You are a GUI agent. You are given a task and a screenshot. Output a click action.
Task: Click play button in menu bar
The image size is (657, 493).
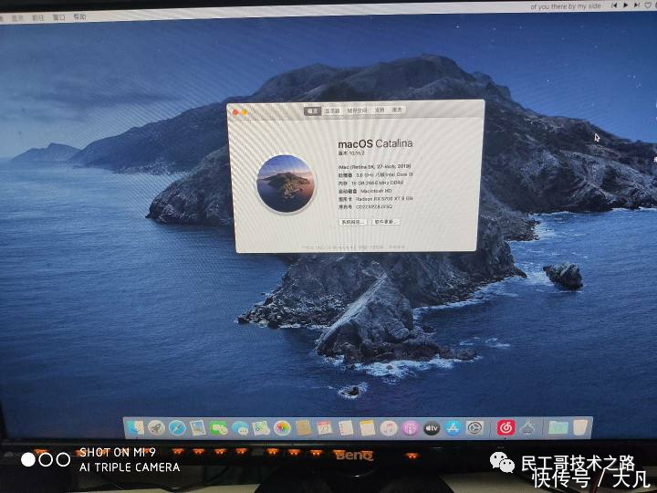626,5
